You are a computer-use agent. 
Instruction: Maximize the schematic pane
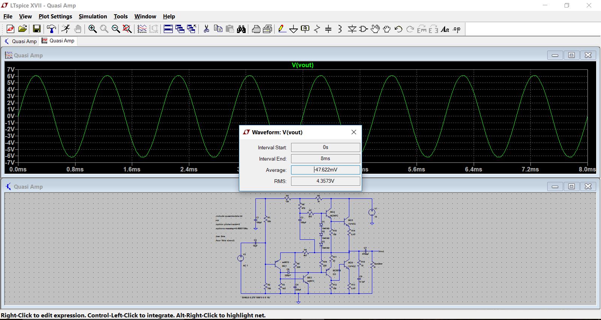pos(571,186)
